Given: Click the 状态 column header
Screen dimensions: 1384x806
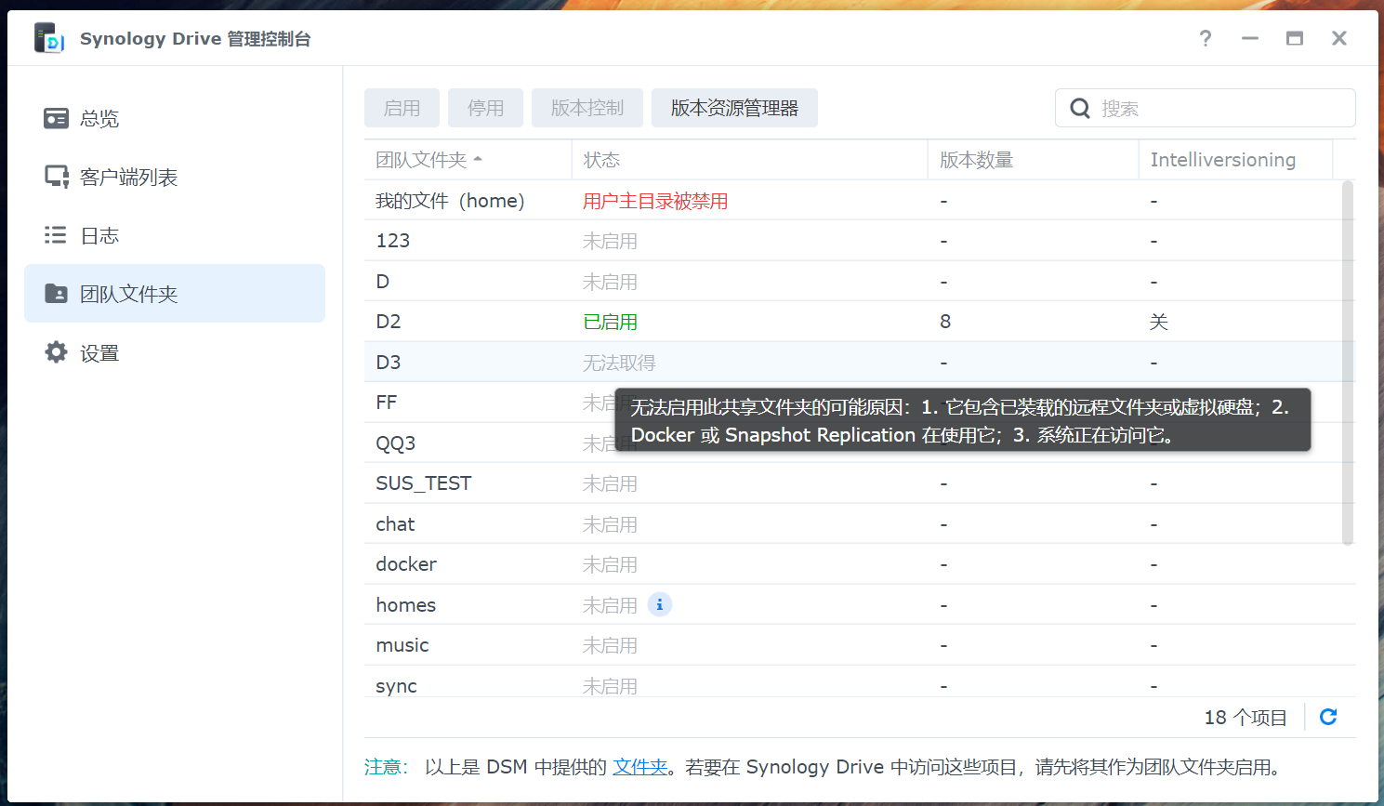Looking at the screenshot, I should tap(749, 160).
